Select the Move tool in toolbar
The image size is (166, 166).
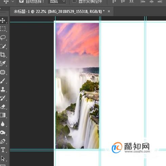[x=3, y=20]
